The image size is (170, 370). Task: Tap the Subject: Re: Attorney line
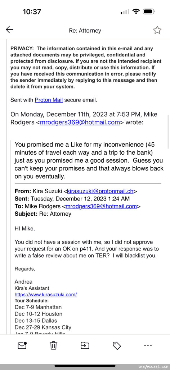(43, 214)
